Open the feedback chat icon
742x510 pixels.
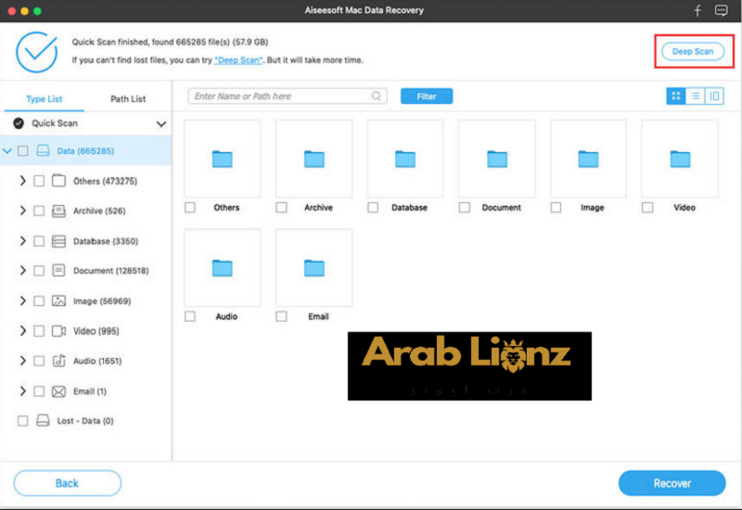(721, 10)
